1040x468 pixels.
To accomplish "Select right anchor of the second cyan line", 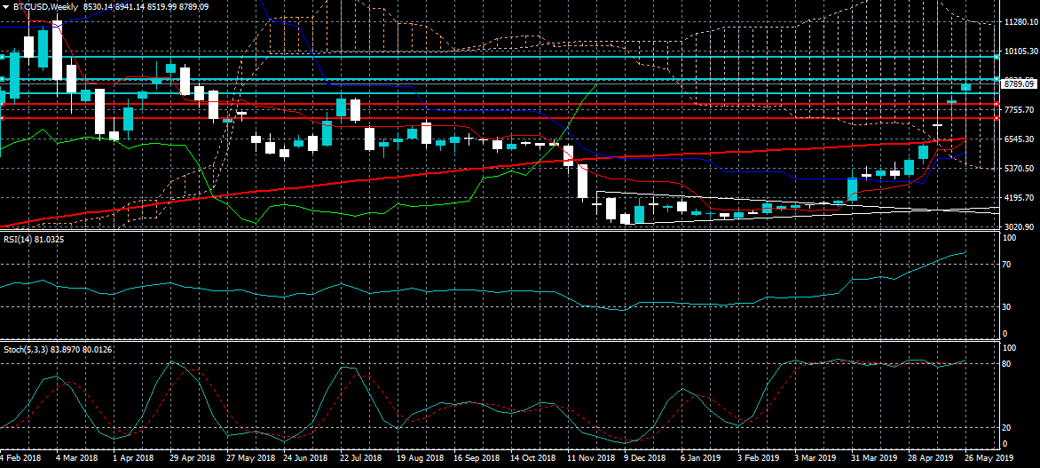I will tap(997, 80).
